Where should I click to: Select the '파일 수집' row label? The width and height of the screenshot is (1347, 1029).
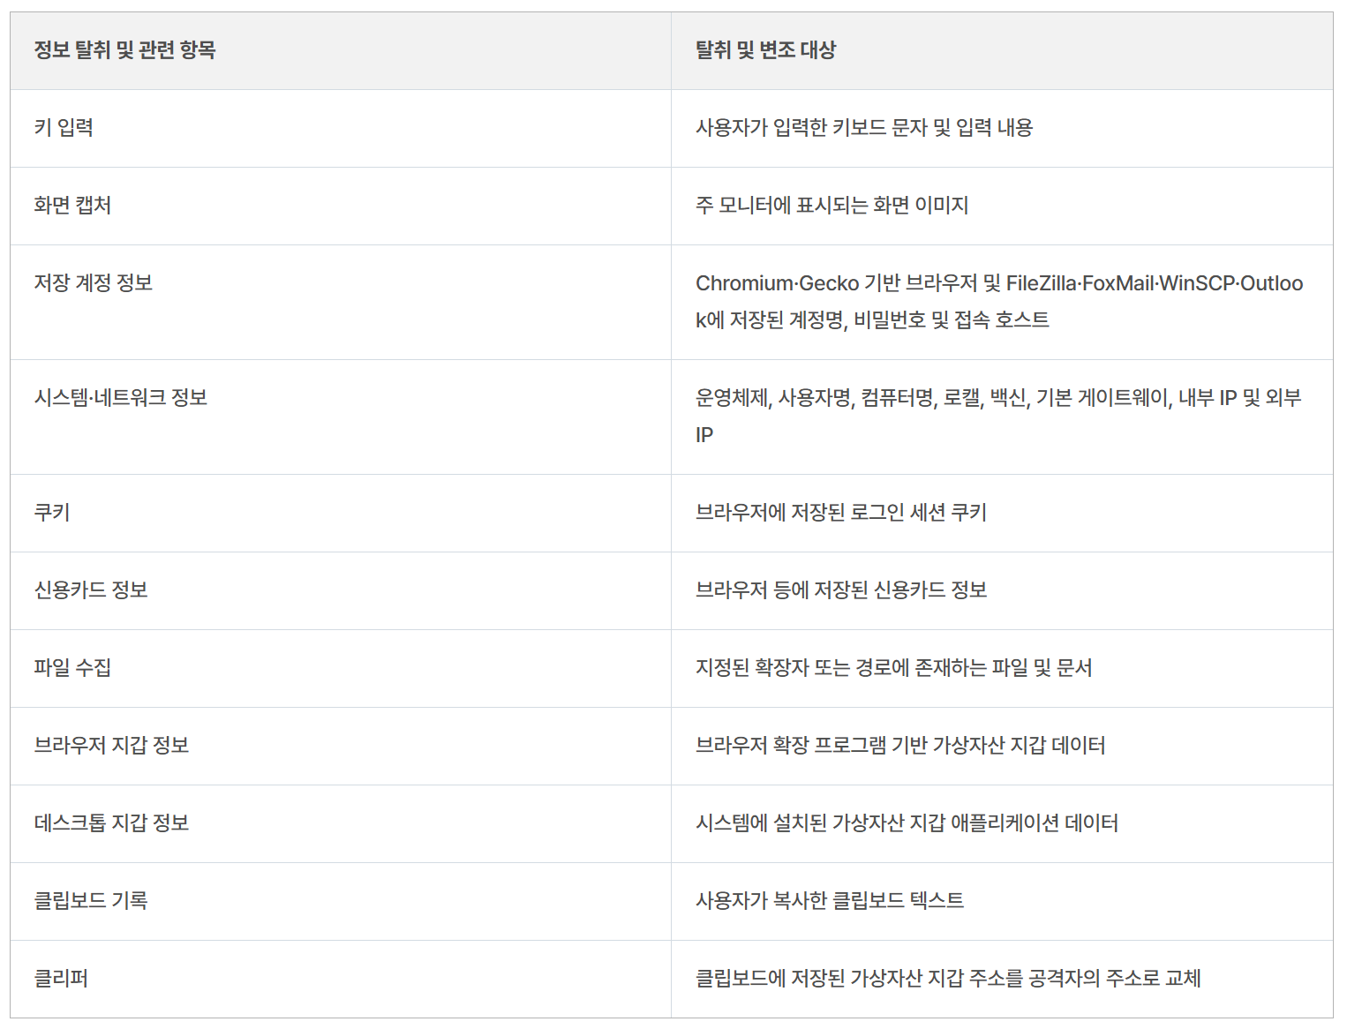tap(72, 668)
